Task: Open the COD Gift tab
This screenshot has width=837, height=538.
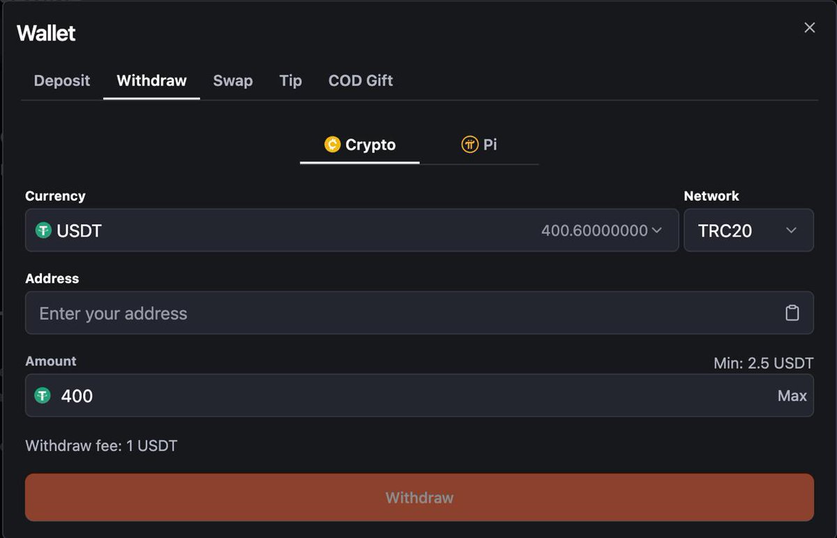Action: (361, 81)
